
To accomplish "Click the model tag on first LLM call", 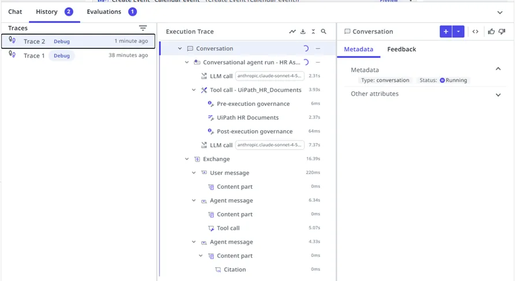I will pos(269,76).
